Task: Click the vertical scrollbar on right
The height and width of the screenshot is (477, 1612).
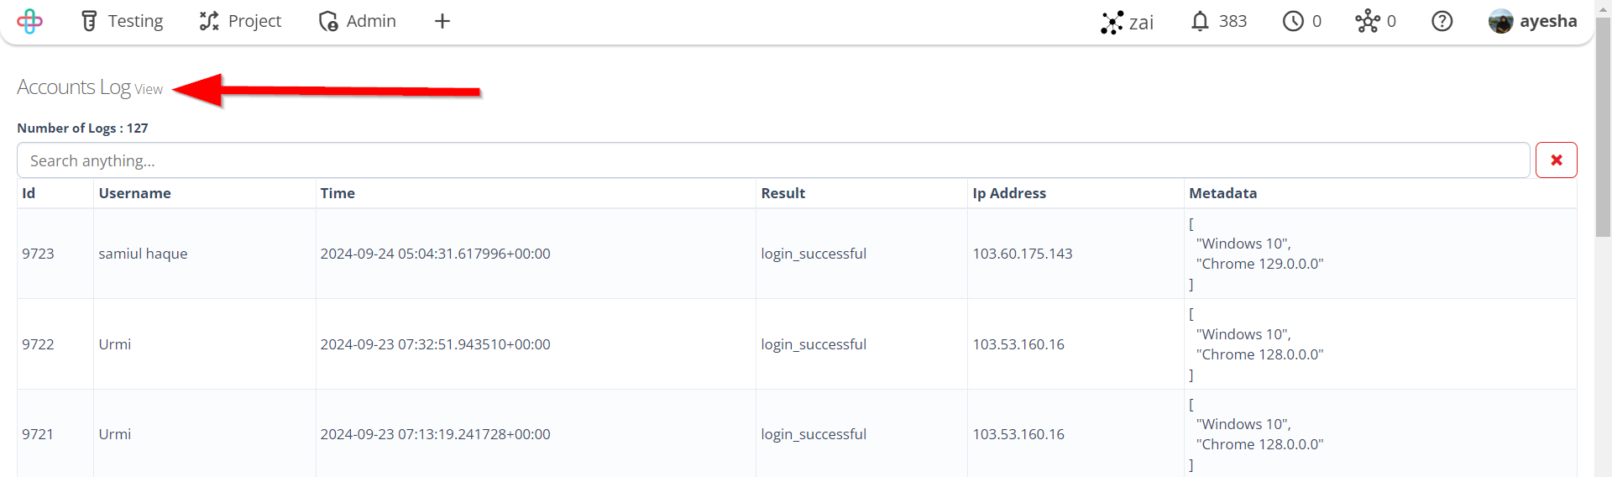Action: coord(1603,126)
